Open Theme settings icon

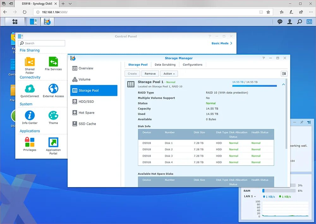pyautogui.click(x=53, y=117)
